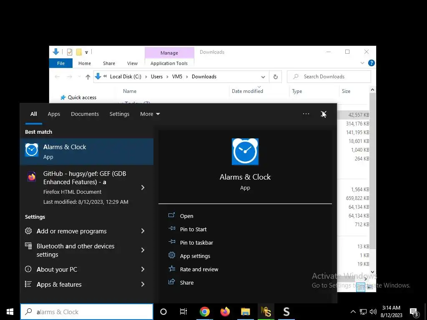Select the Settings search filter tab
The width and height of the screenshot is (427, 320).
119,114
